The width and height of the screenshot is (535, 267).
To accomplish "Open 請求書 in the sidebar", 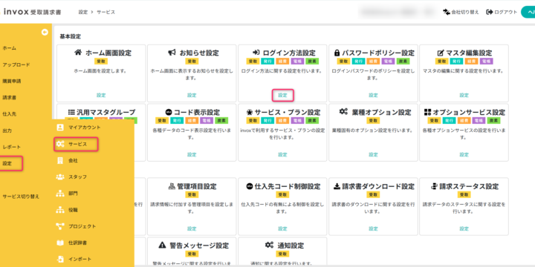I will (9, 97).
